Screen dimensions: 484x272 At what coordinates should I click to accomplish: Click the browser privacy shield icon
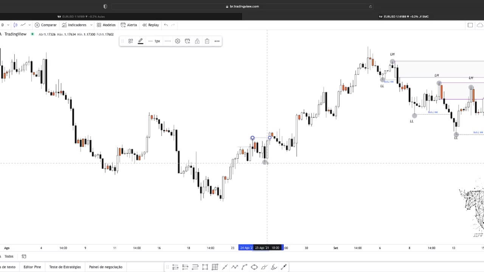pyautogui.click(x=105, y=6)
